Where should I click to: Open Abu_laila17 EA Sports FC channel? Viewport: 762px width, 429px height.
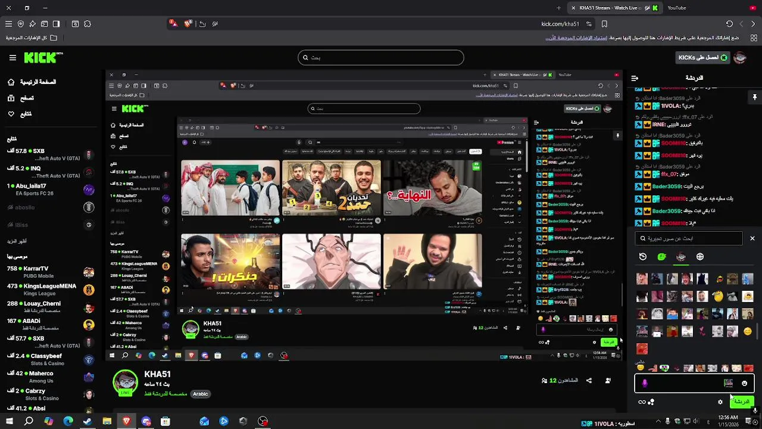[49, 189]
